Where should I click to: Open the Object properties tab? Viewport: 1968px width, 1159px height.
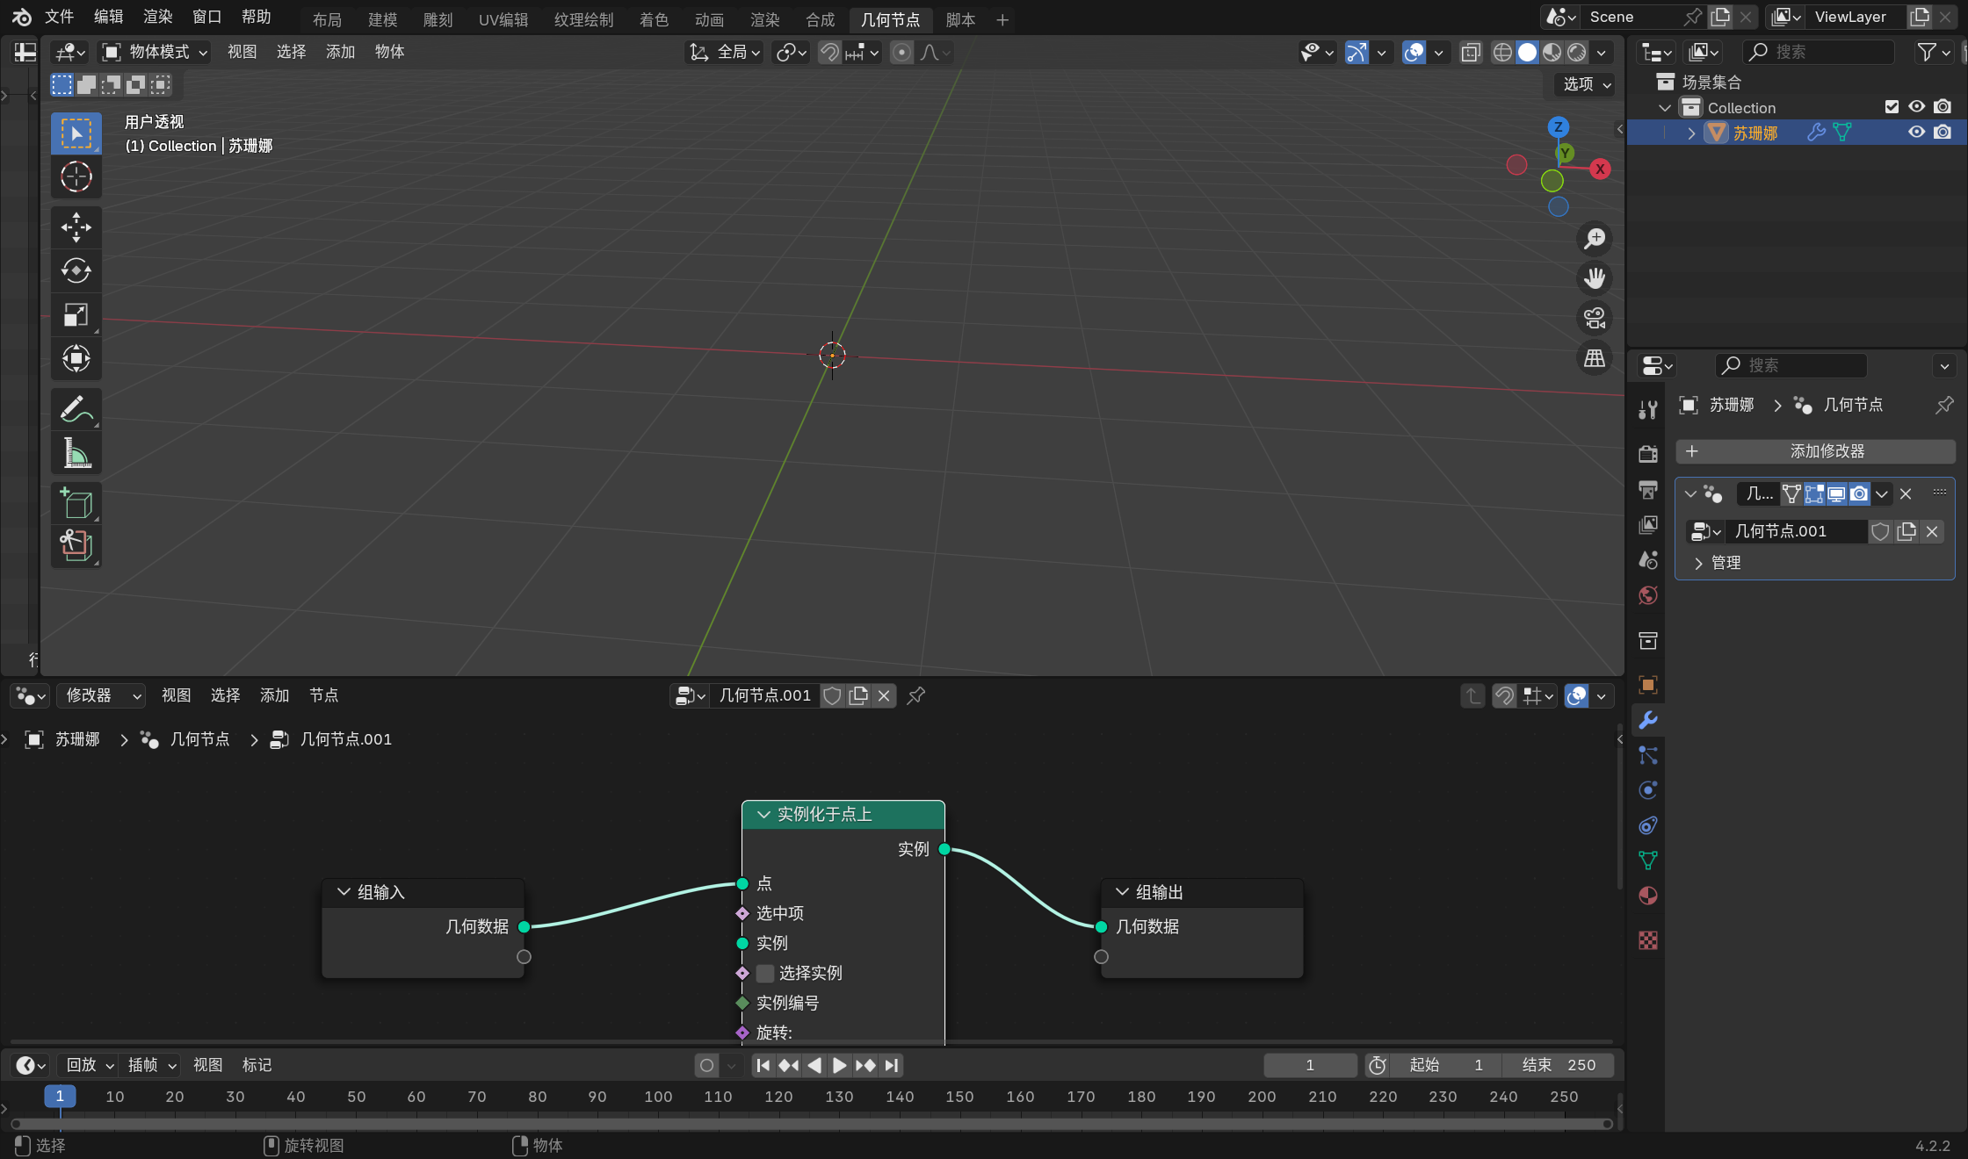click(1648, 685)
